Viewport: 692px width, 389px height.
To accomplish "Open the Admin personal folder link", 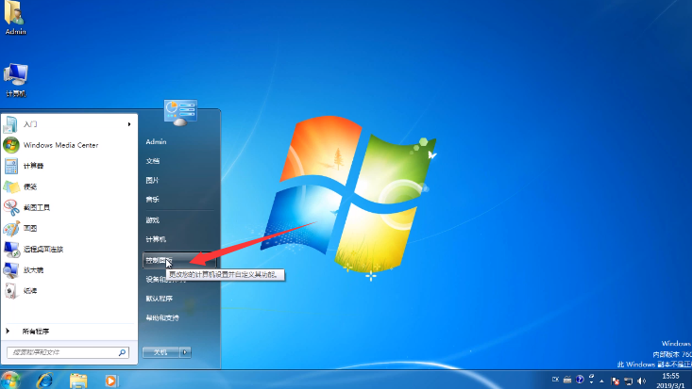I will pos(156,142).
